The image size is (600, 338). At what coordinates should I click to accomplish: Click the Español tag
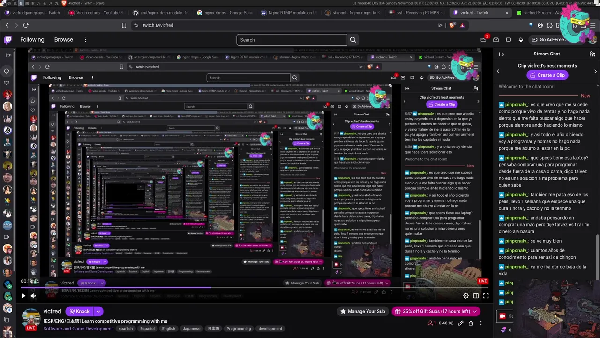tap(147, 329)
